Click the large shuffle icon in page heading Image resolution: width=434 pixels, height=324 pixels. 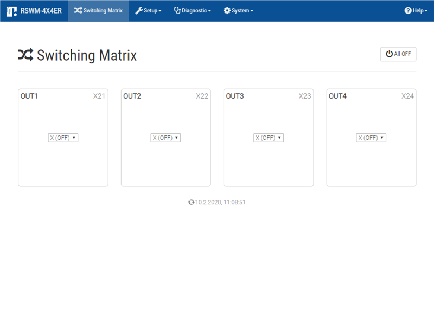(x=25, y=55)
